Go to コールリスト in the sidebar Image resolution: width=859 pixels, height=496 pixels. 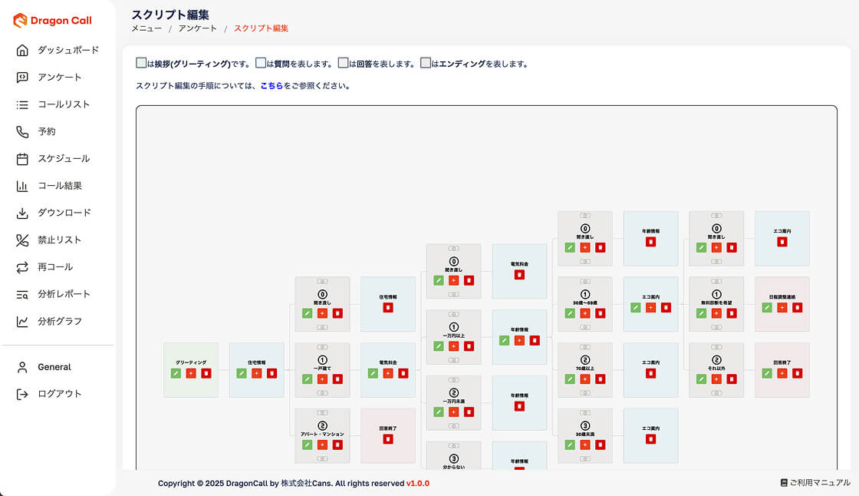[64, 104]
